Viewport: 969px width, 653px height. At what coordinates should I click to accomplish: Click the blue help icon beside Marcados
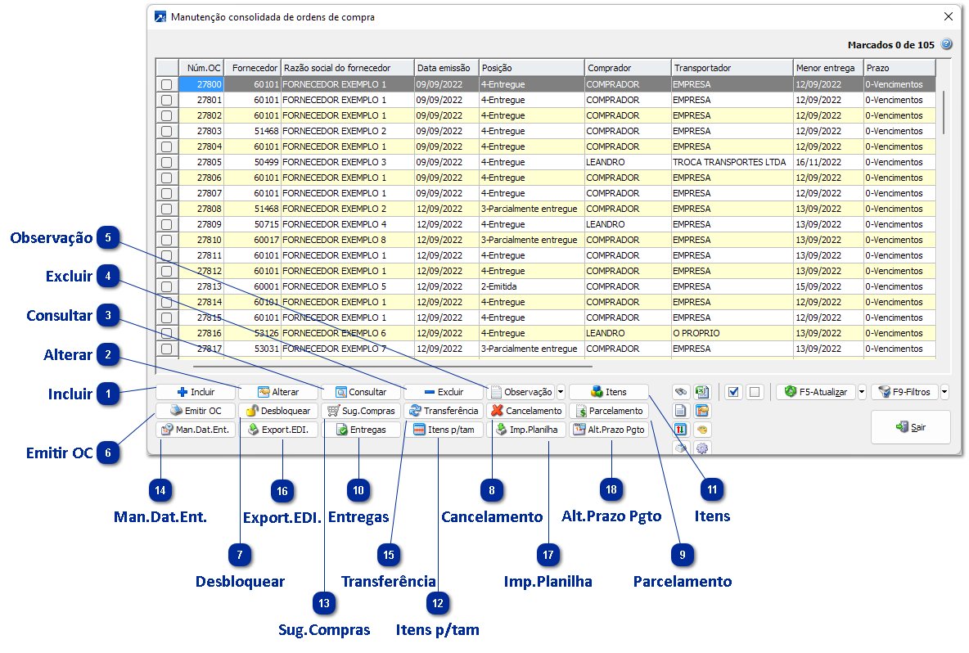[x=947, y=45]
